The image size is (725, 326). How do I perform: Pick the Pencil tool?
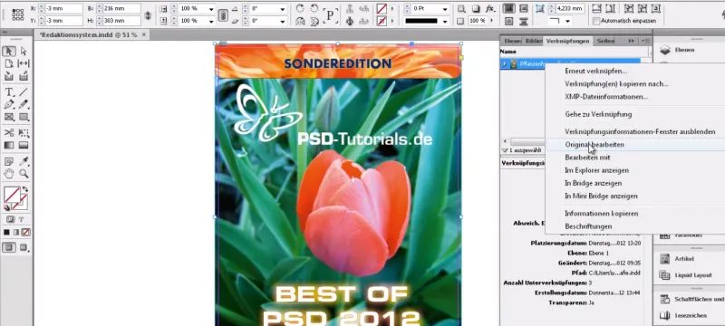point(24,105)
